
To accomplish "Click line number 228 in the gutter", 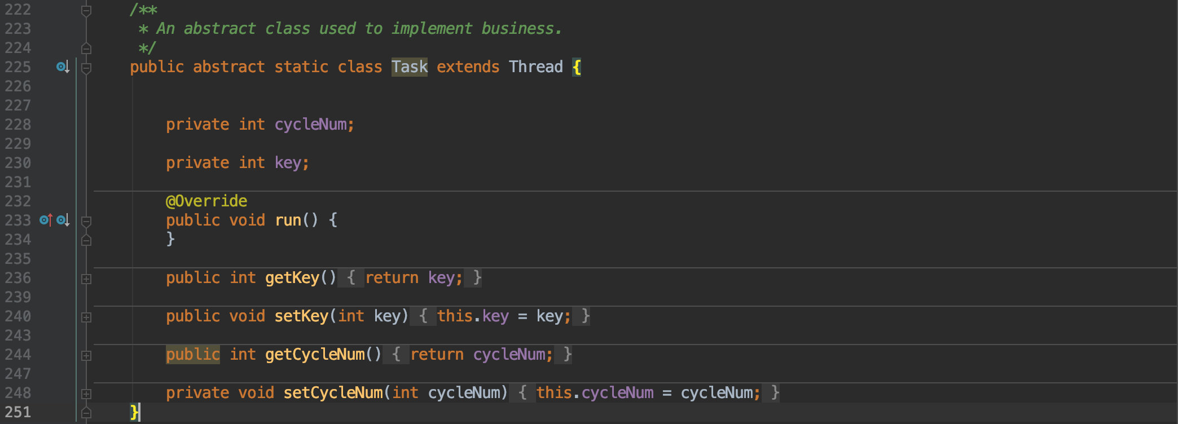I will coord(18,125).
